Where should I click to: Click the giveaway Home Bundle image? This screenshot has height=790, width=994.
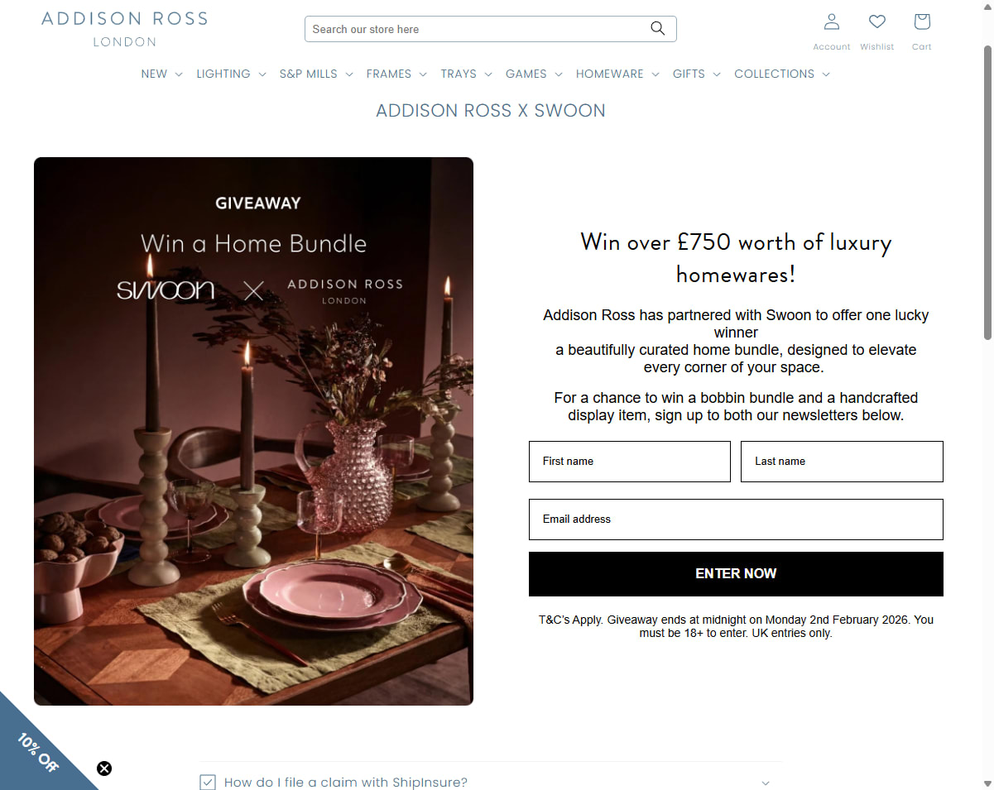coord(253,431)
